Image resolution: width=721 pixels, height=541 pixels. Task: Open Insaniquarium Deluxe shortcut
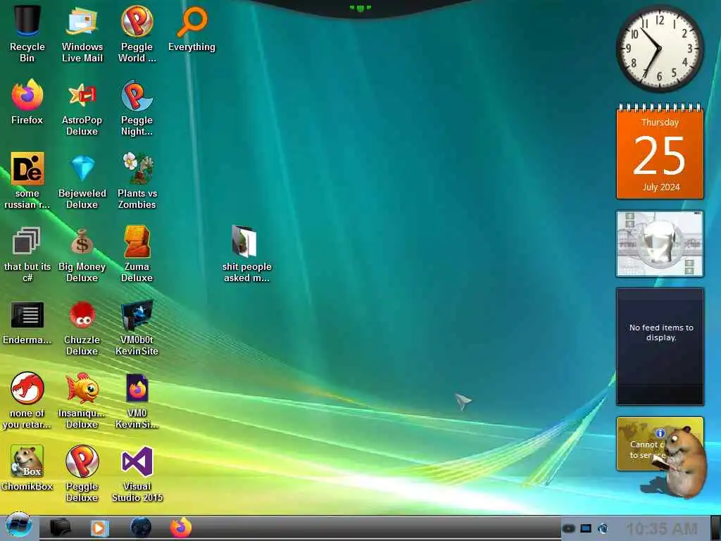click(82, 401)
